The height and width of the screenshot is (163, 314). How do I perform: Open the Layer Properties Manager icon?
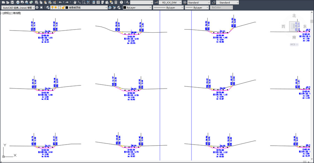click(x=48, y=7)
